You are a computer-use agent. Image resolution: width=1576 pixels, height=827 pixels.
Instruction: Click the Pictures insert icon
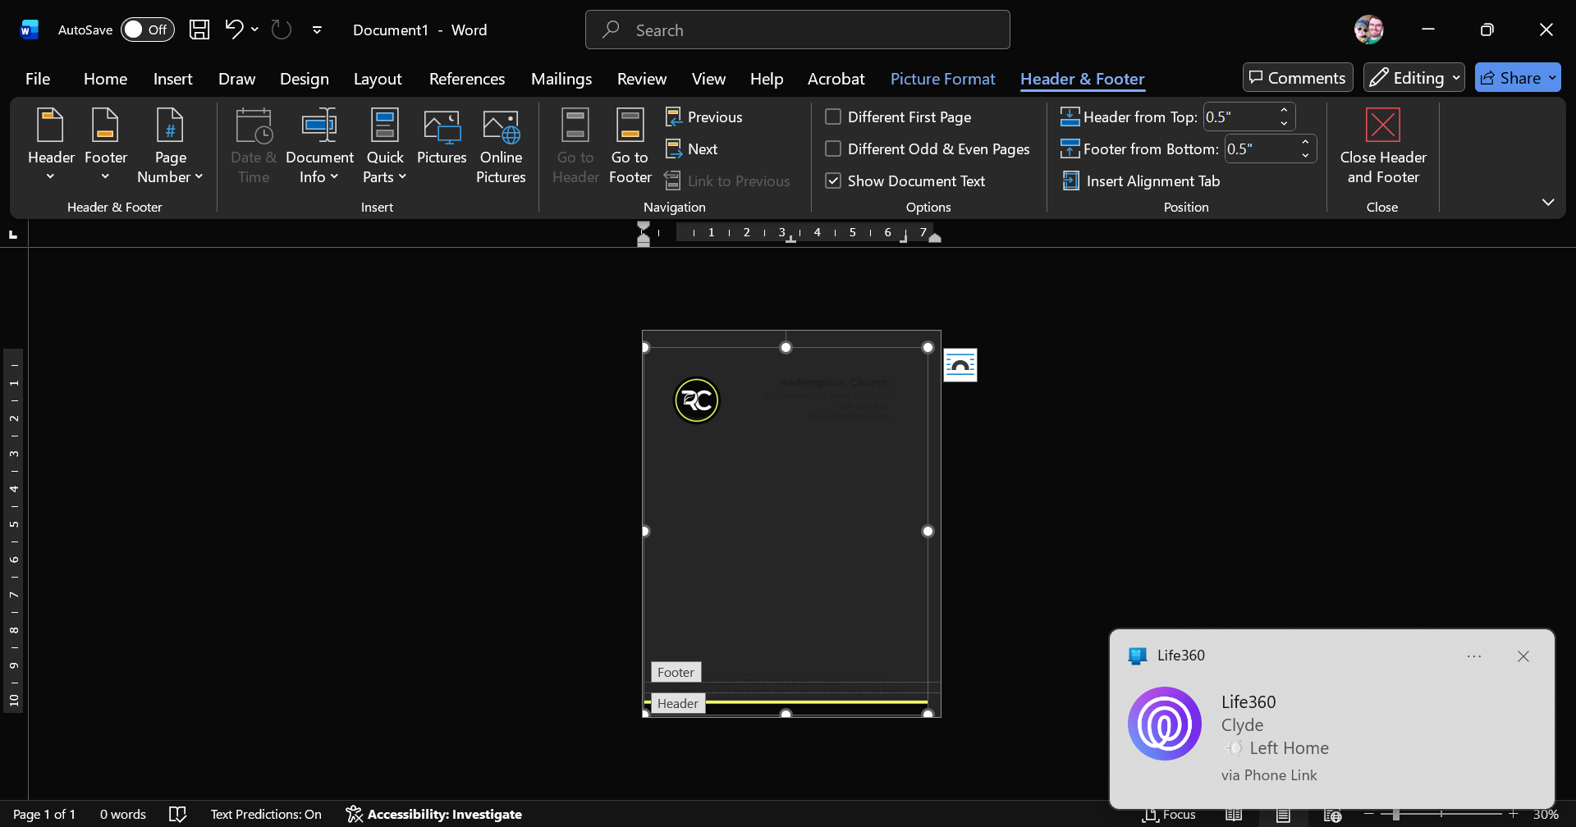(442, 127)
